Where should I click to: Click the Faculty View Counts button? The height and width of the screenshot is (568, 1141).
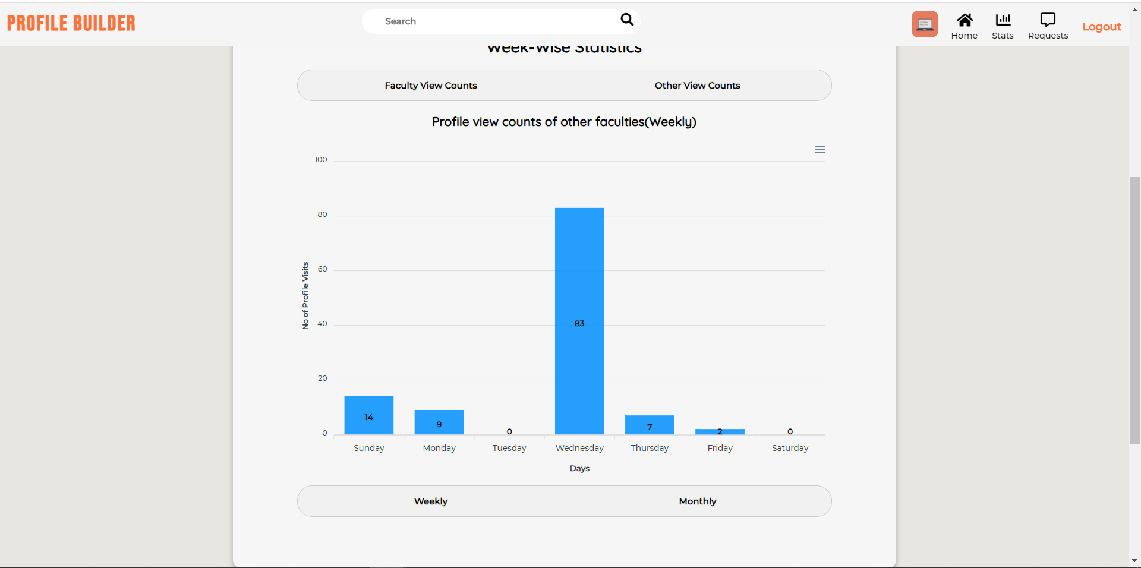[x=430, y=85]
